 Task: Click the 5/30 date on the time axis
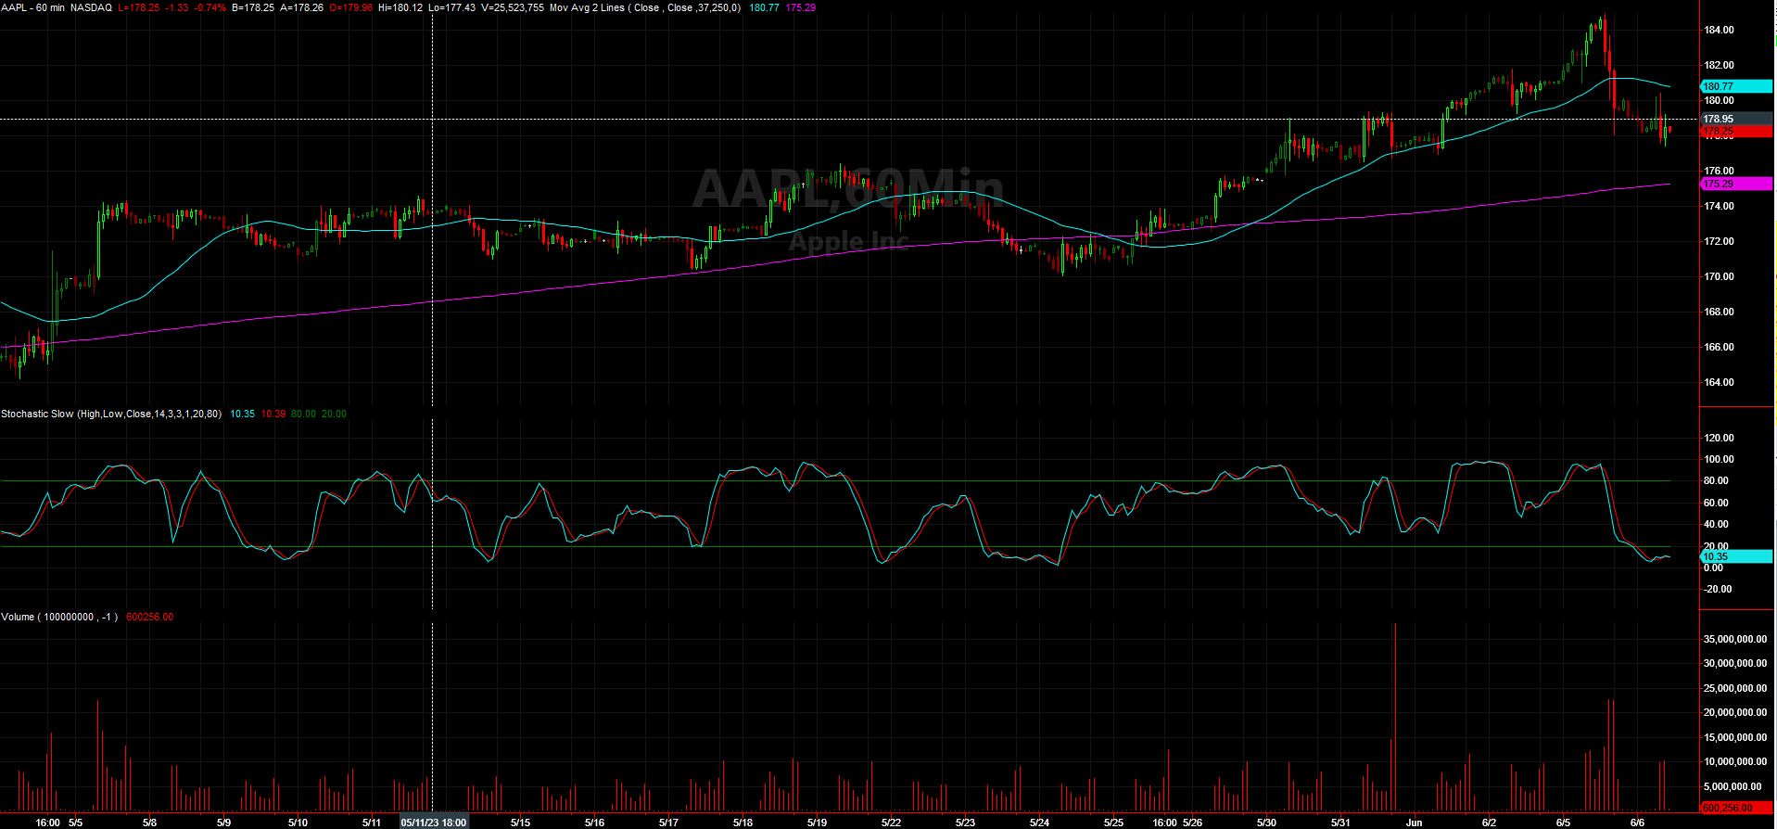(x=1266, y=823)
